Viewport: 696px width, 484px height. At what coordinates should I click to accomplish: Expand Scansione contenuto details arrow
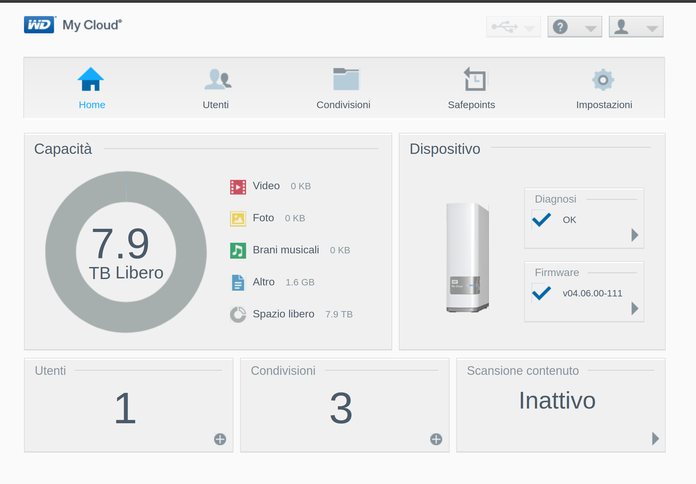[x=655, y=438]
